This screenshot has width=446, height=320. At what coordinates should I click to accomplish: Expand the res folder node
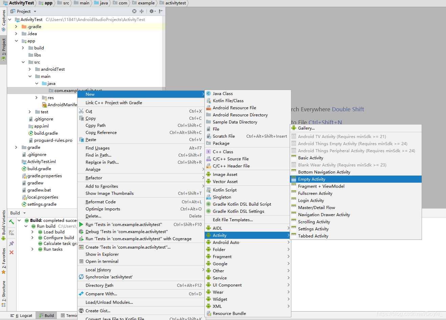pos(36,97)
